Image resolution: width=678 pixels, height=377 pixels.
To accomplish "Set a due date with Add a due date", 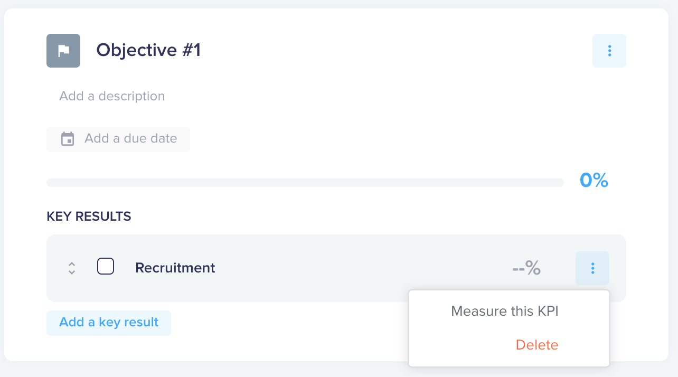I will [118, 139].
